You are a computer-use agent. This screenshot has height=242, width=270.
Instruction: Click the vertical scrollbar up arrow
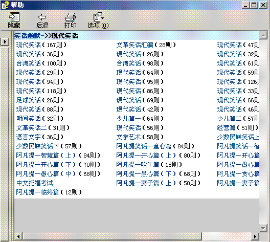(263, 36)
